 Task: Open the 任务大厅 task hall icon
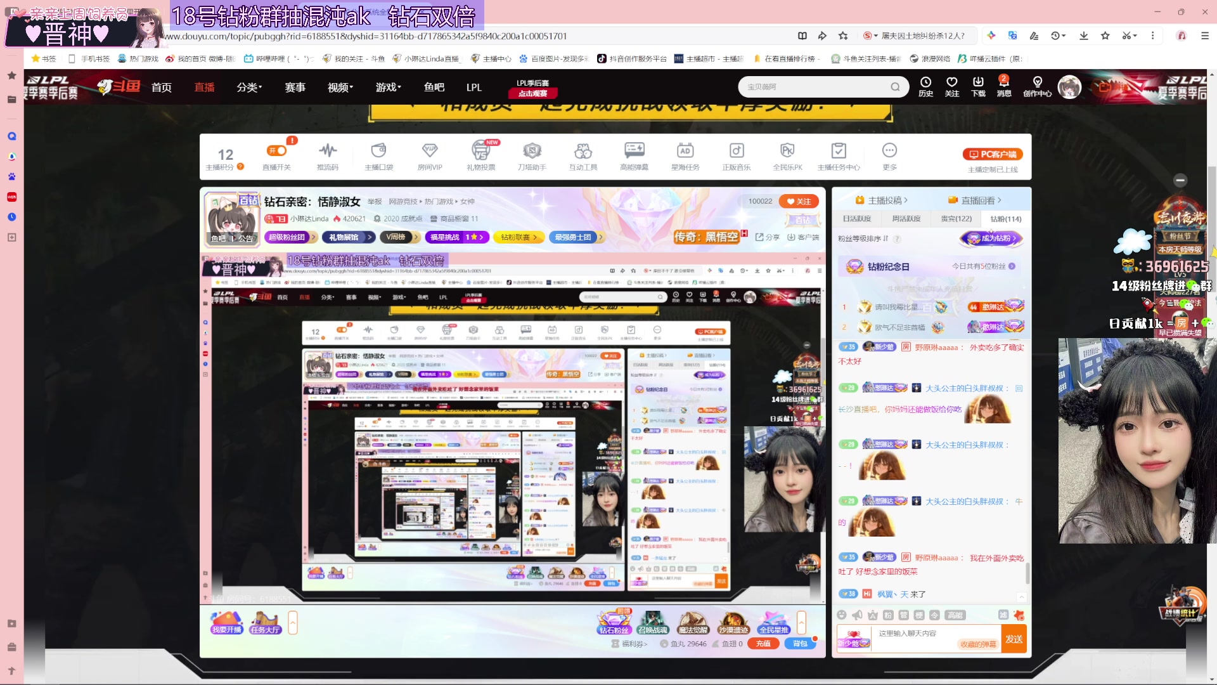click(x=265, y=623)
